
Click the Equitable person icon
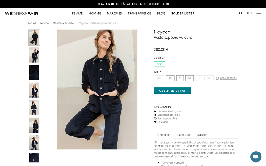pos(155,122)
